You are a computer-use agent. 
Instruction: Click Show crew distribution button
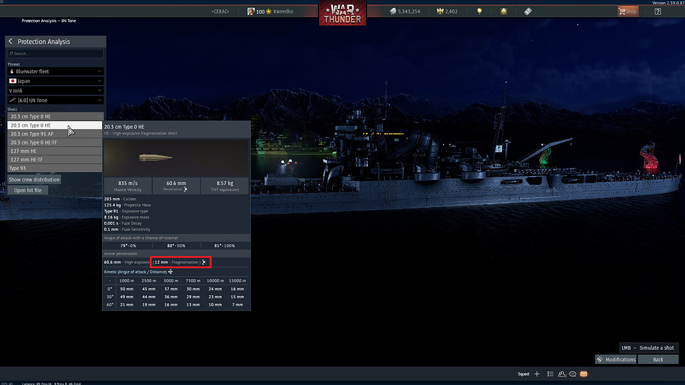click(x=34, y=179)
